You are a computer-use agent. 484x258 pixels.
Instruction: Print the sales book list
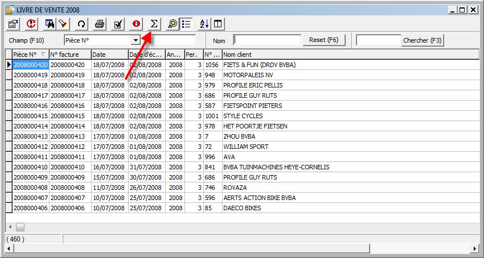(100, 24)
